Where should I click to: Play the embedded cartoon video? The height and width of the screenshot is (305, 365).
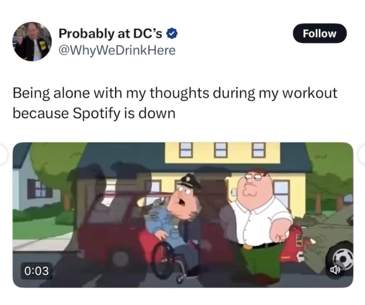click(x=183, y=215)
